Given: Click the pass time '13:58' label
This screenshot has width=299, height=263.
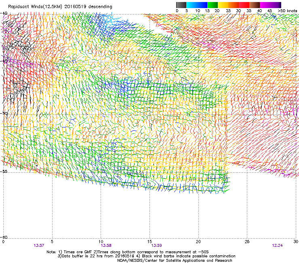Looking at the screenshot, I should click(x=106, y=246).
